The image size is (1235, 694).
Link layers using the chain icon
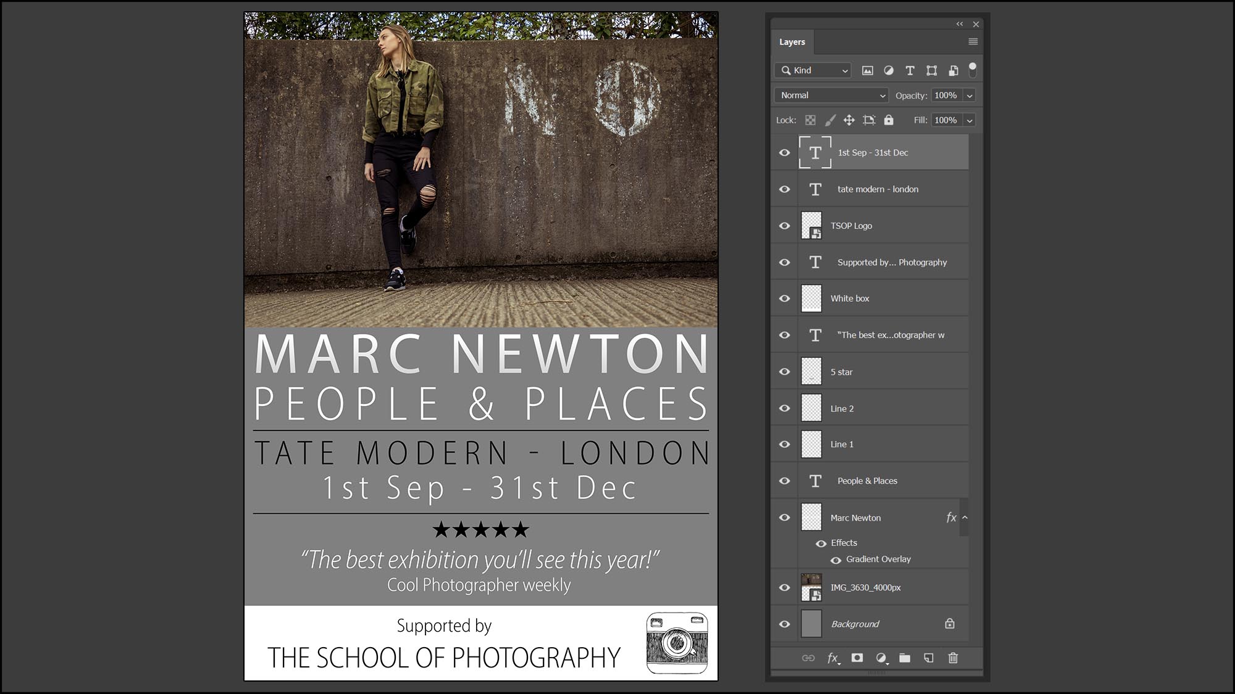pos(807,658)
